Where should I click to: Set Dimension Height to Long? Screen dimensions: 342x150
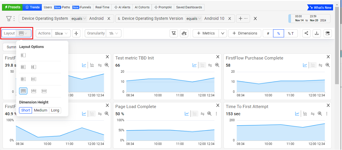(x=55, y=110)
